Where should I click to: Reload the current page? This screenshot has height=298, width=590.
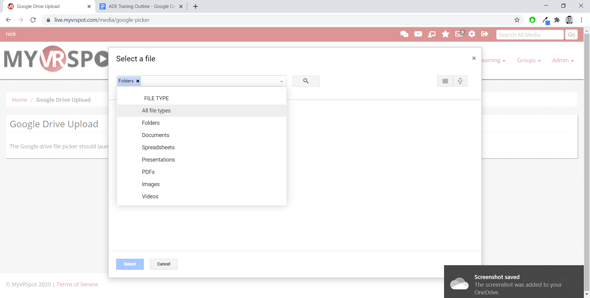click(33, 20)
